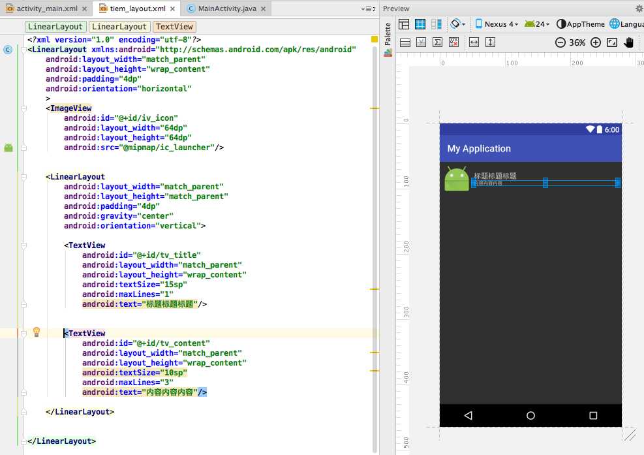The width and height of the screenshot is (644, 455).
Task: Click the second LinearLayout breadcrumb
Action: pyautogui.click(x=119, y=27)
